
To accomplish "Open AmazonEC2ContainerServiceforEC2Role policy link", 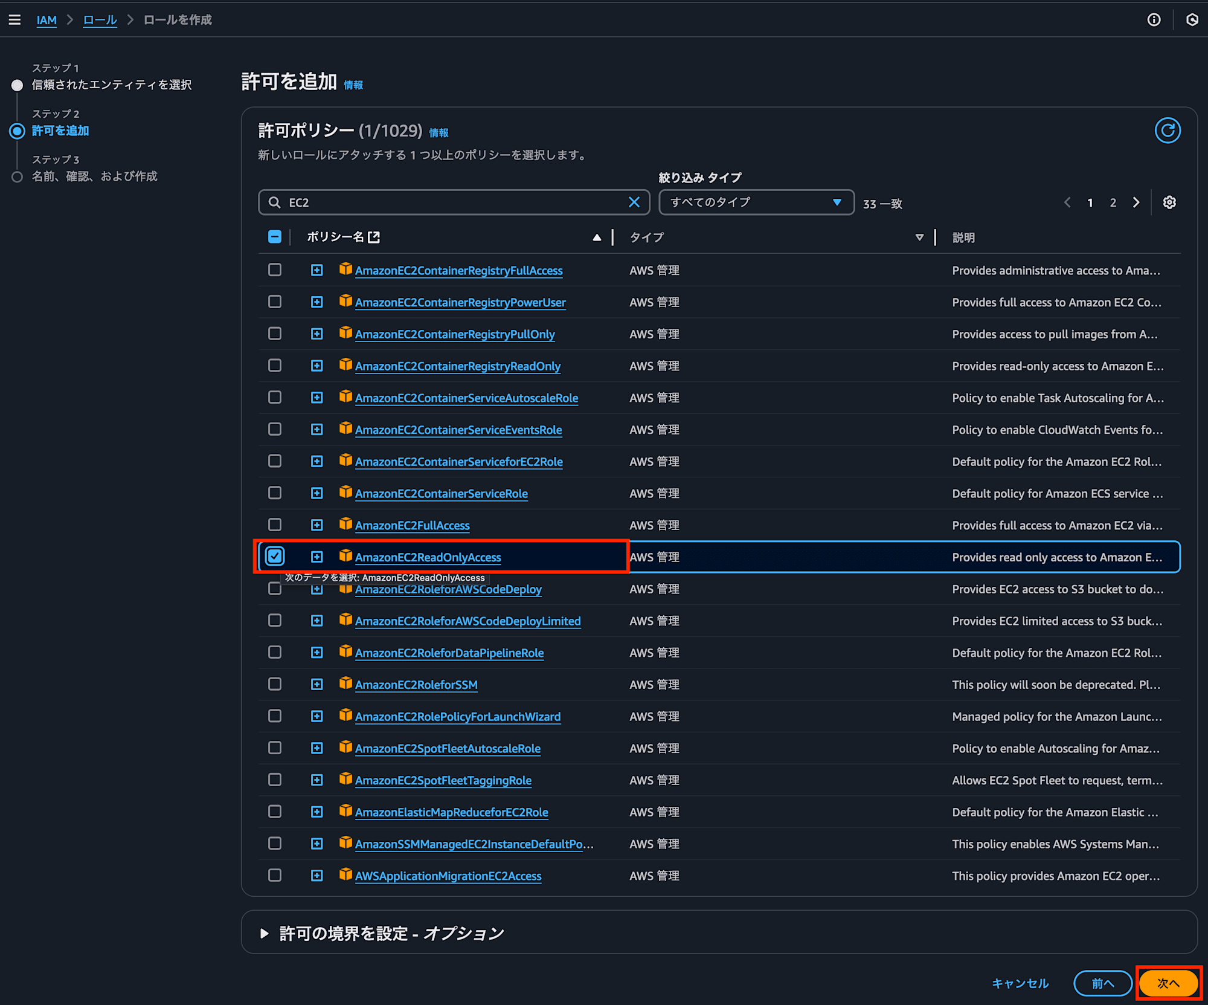I will 459,462.
